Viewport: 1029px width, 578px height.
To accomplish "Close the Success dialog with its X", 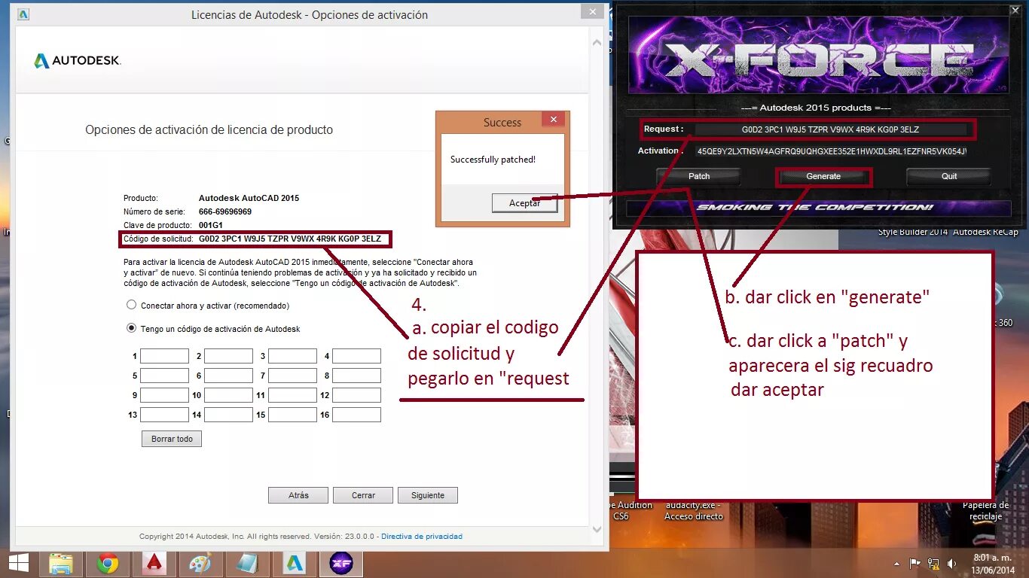I will (x=553, y=120).
